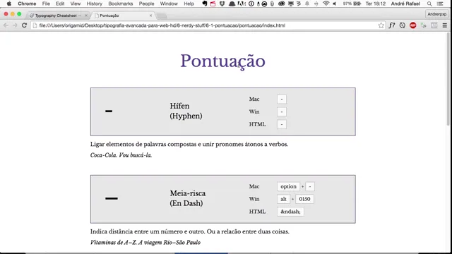The height and width of the screenshot is (254, 452).
Task: Open the Apple menu
Action: pos(9,4)
